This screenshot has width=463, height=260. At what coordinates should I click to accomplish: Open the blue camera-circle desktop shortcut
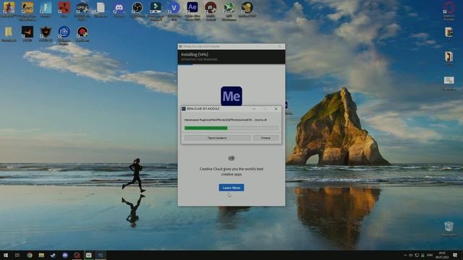click(x=64, y=32)
